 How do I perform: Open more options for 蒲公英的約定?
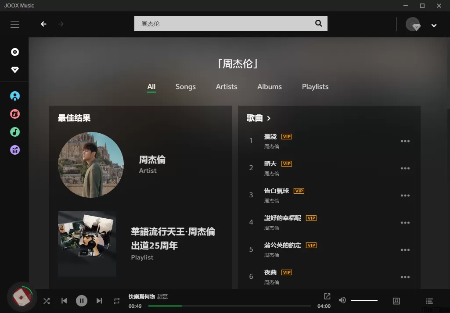coord(405,250)
